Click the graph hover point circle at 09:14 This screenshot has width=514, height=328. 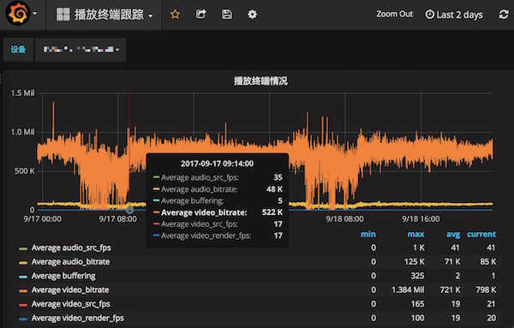(130, 209)
